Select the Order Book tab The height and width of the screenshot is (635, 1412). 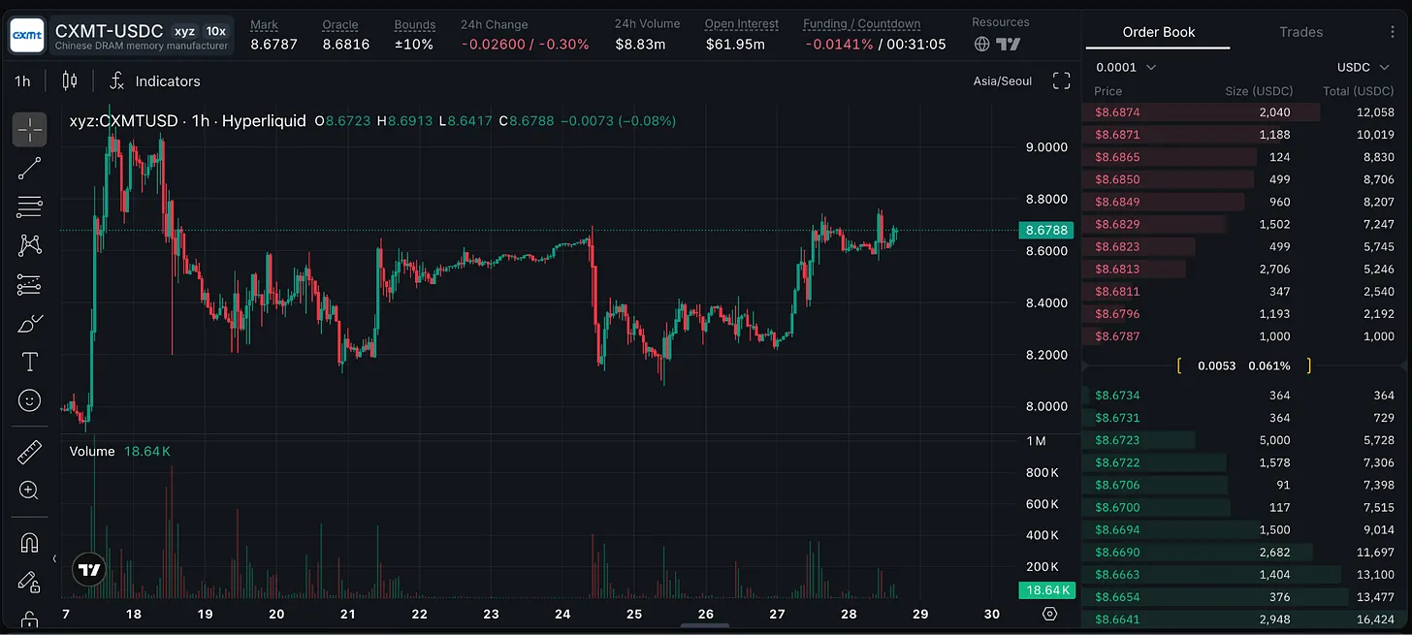pyautogui.click(x=1158, y=32)
